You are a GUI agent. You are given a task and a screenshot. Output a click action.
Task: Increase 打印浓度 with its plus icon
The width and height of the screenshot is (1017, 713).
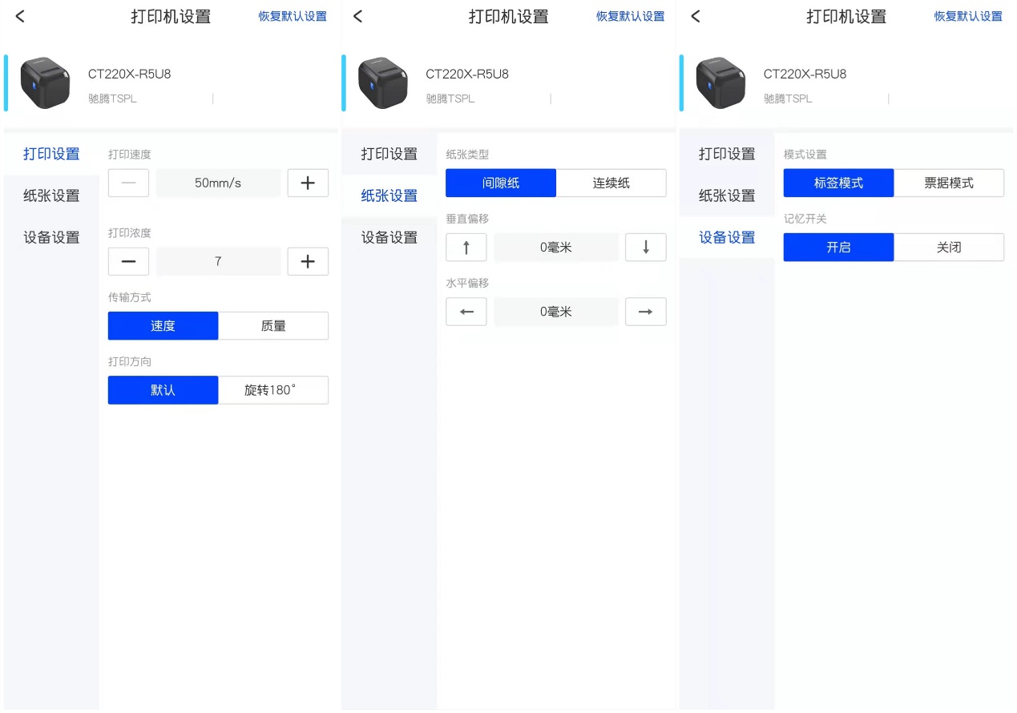click(x=308, y=261)
